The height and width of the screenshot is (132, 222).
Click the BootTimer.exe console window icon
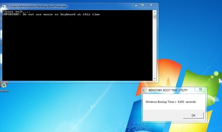pyautogui.click(x=4, y=6)
